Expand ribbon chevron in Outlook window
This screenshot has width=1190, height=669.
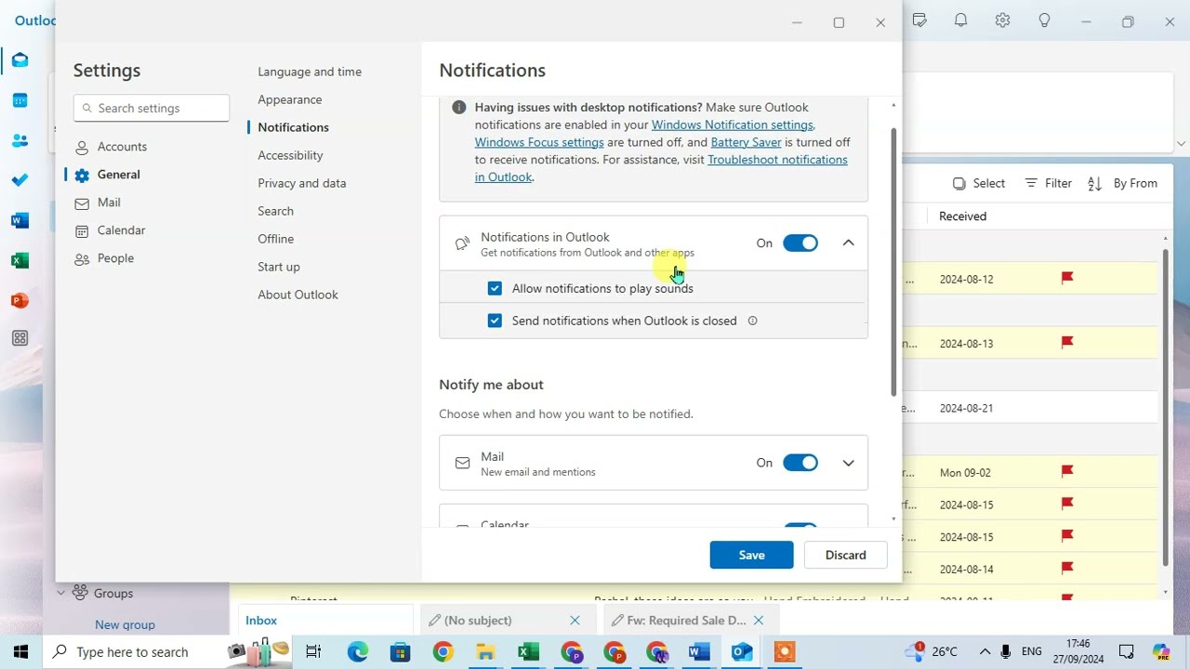(x=1181, y=143)
